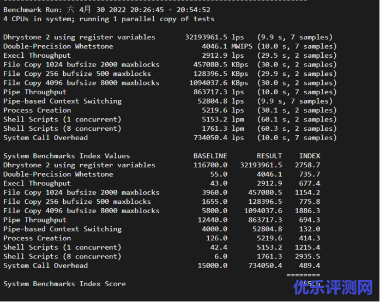Click the INDEX column header

point(310,156)
